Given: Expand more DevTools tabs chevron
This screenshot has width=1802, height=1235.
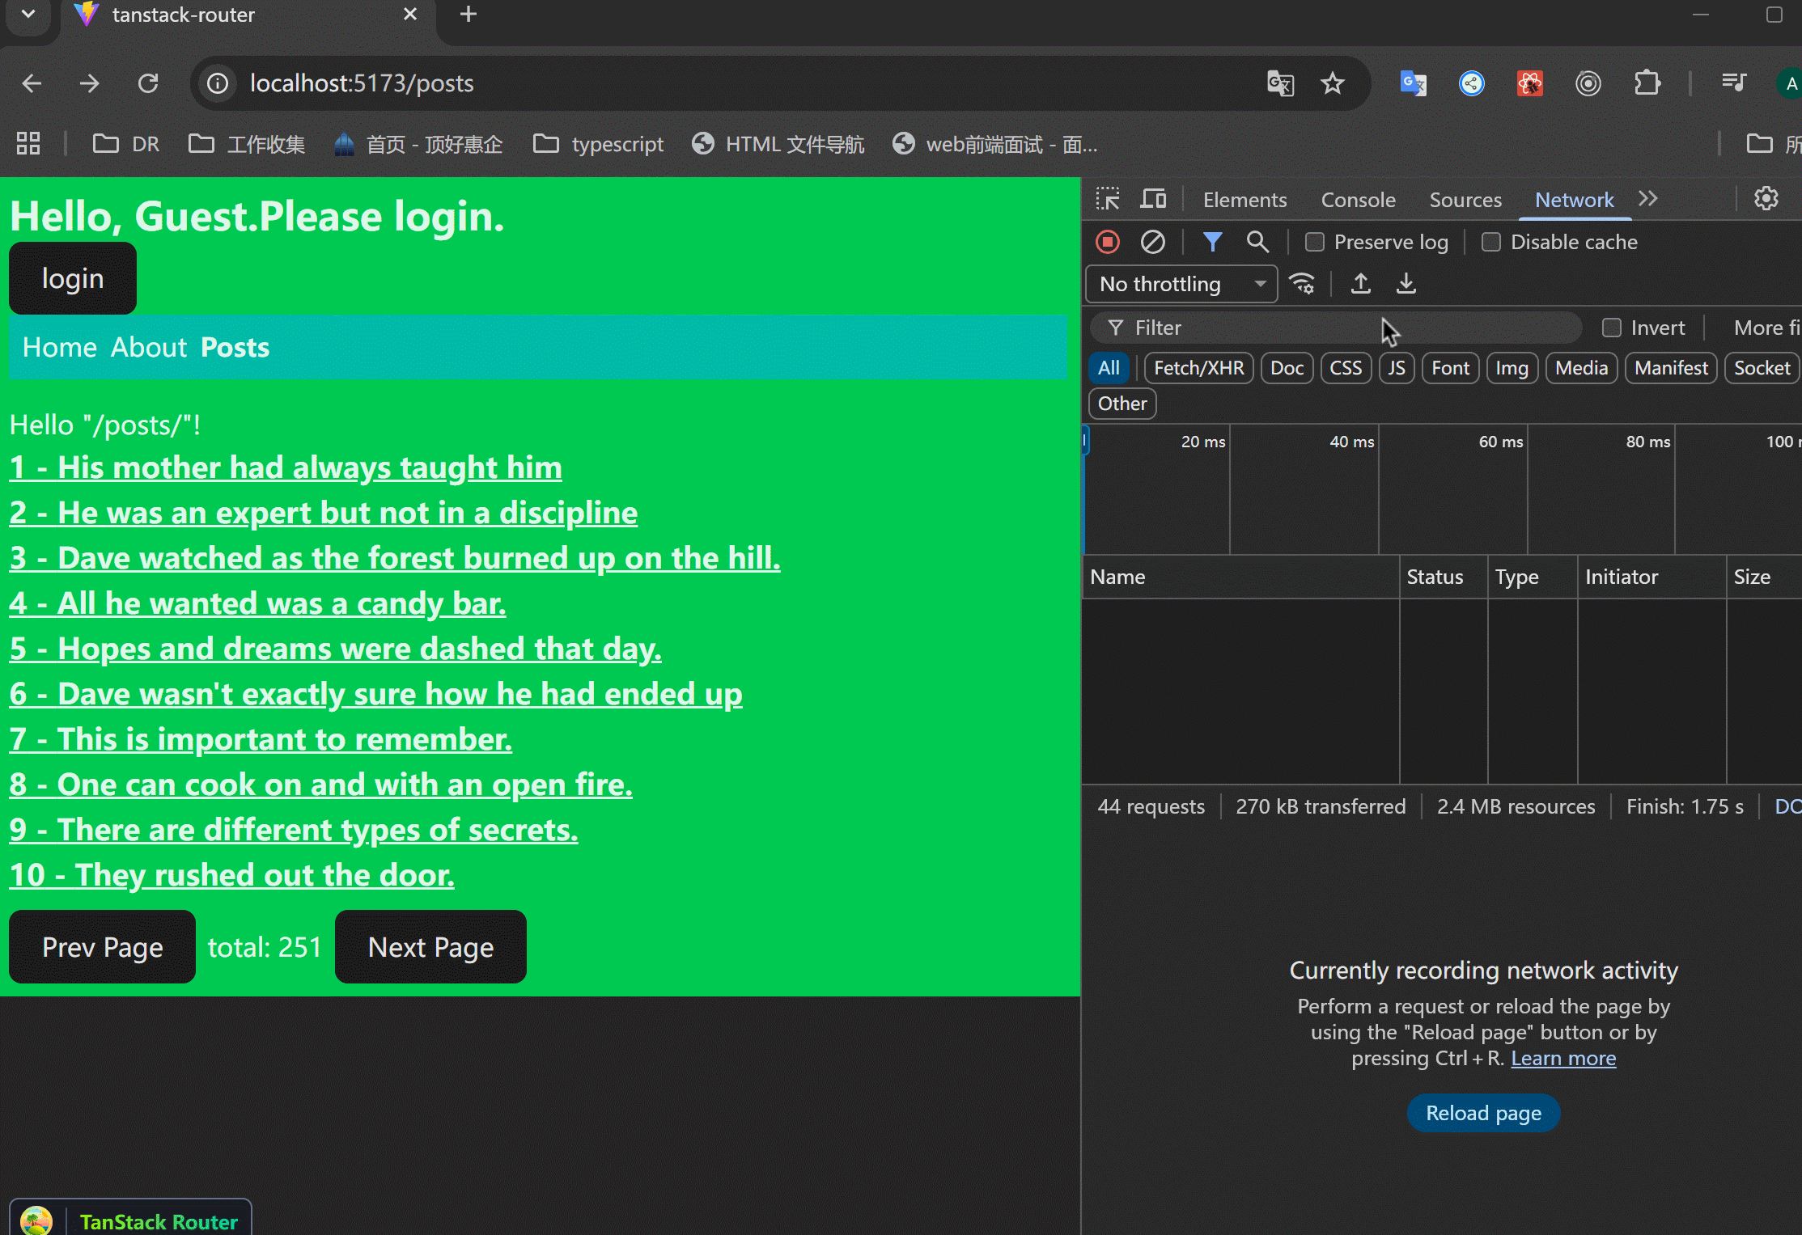Looking at the screenshot, I should pyautogui.click(x=1648, y=199).
